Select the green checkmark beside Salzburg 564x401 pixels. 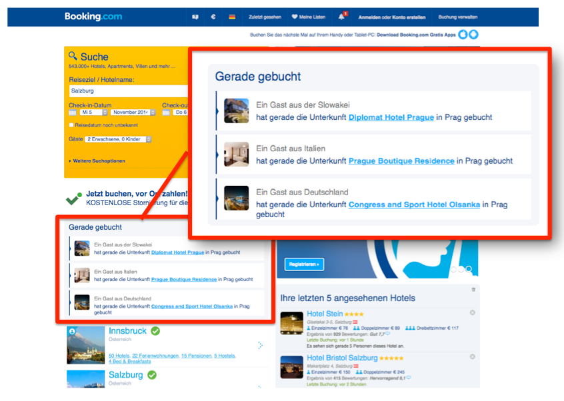point(152,375)
